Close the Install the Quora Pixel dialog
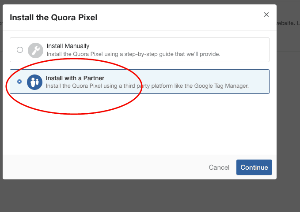 266,15
